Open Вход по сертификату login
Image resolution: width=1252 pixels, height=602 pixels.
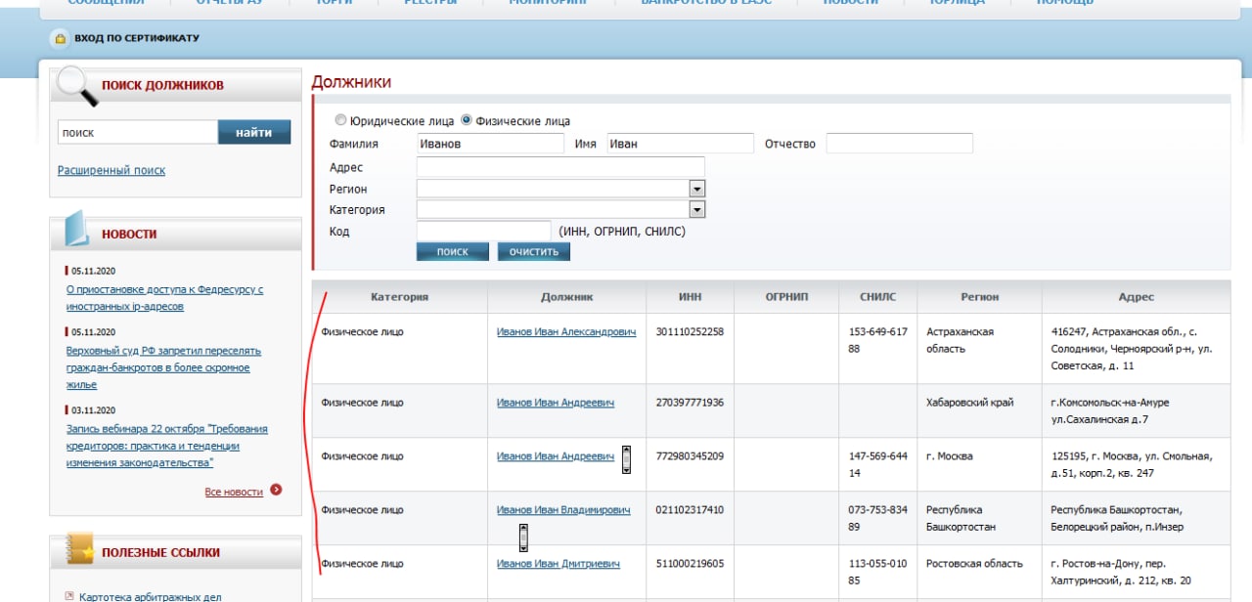(136, 38)
